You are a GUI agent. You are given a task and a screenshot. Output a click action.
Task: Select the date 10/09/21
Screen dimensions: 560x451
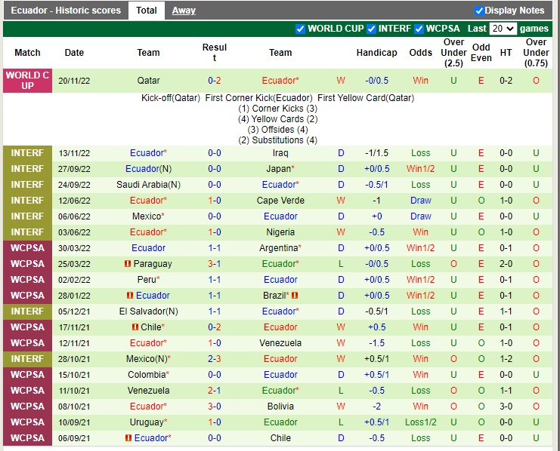tap(74, 422)
